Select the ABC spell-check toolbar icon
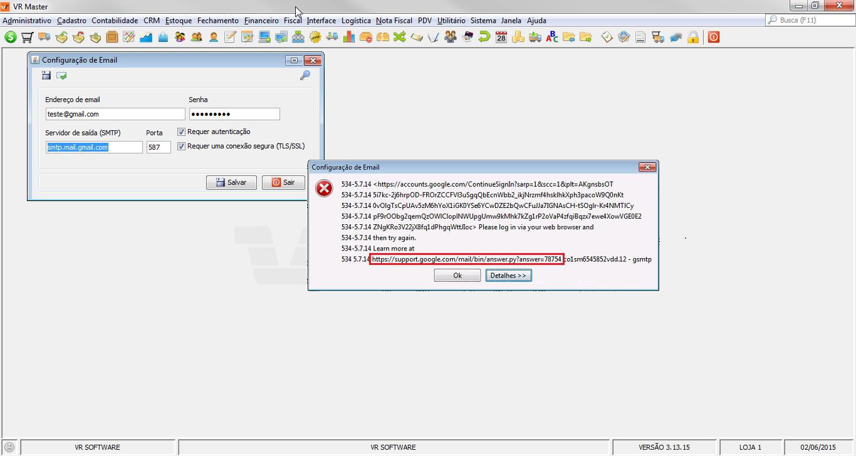 552,37
